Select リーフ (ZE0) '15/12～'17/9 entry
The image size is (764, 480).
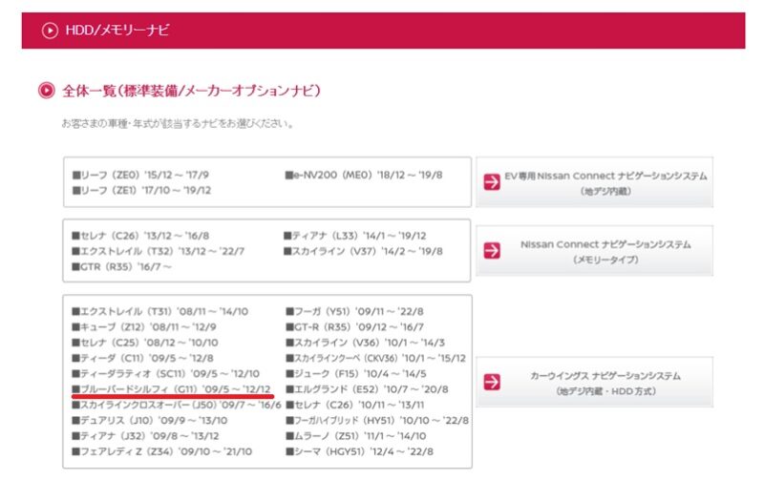(140, 176)
